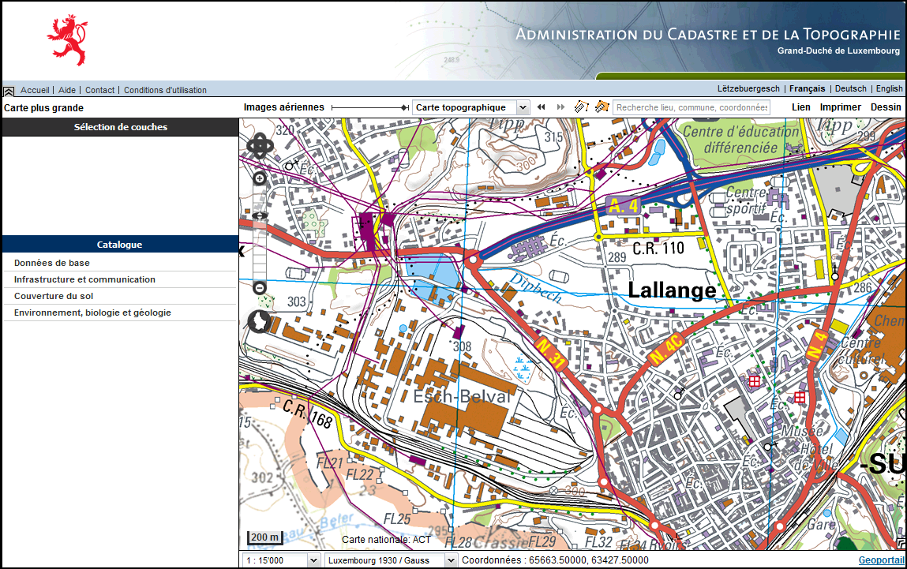Click the pan navigation compass control
This screenshot has width=907, height=569.
click(x=260, y=146)
